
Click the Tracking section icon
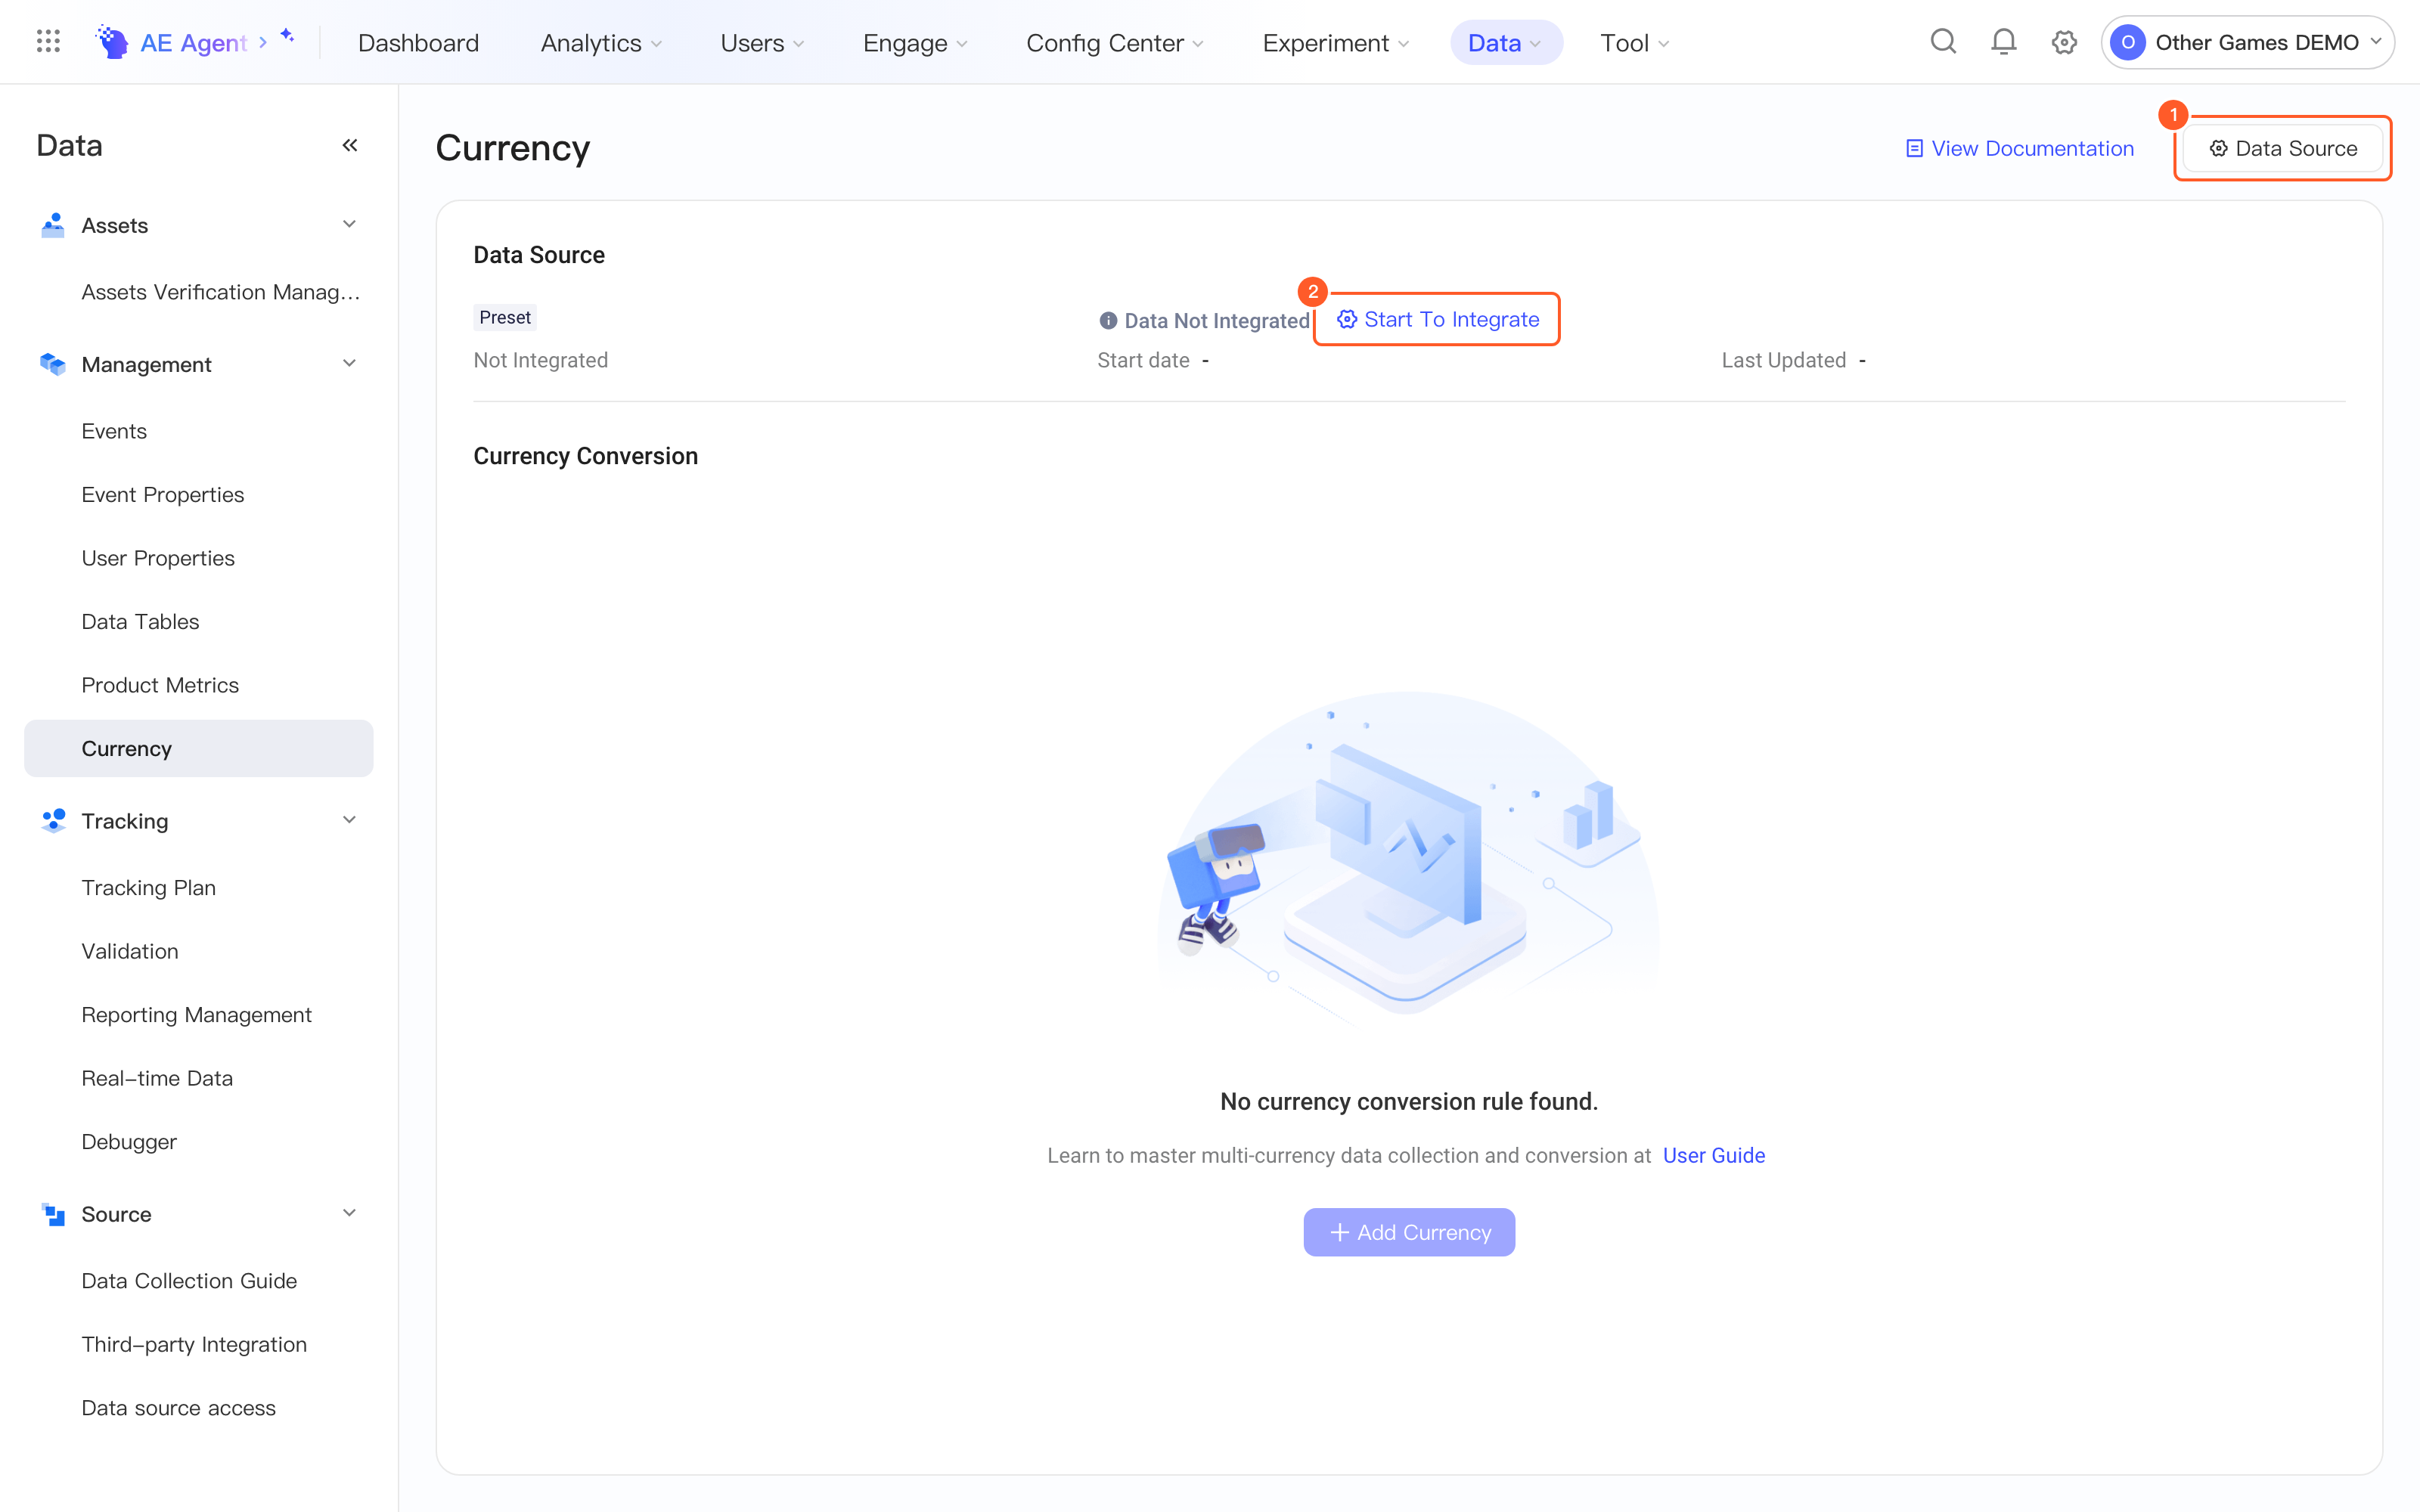tap(53, 821)
